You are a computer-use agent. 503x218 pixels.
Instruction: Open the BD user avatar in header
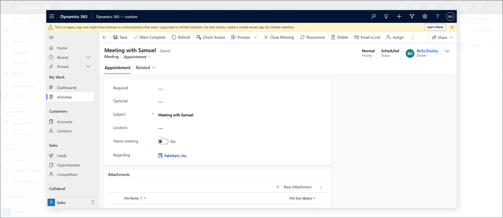point(451,17)
